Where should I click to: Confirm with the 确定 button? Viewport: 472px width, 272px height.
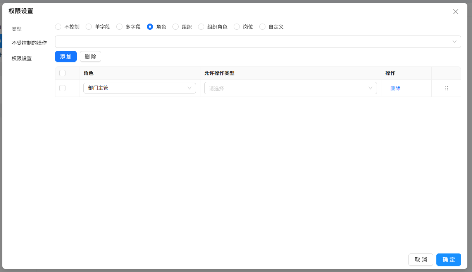point(449,260)
